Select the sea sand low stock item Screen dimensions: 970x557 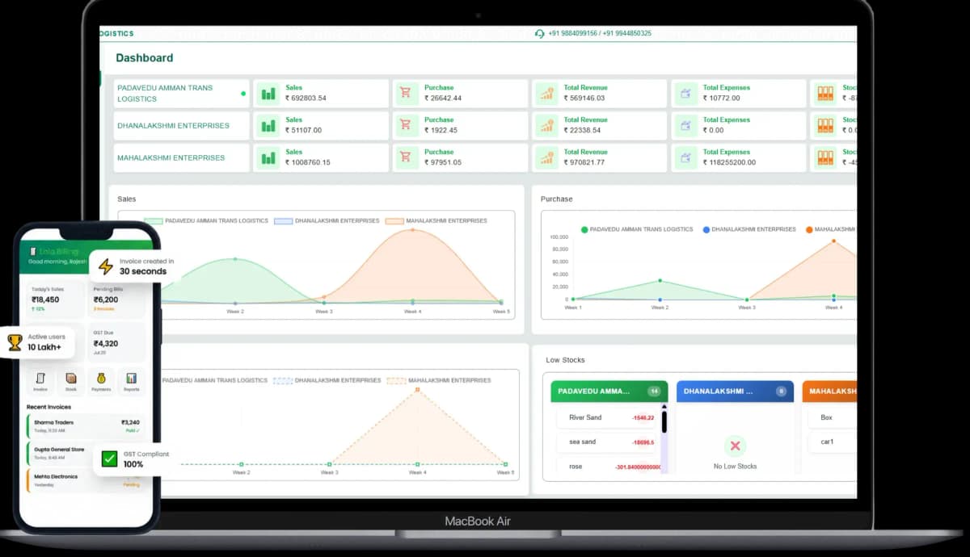pos(608,442)
